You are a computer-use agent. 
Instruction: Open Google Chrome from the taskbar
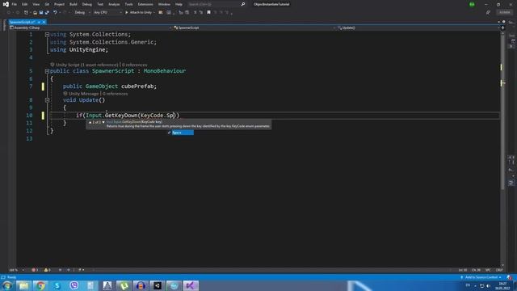pos(40,285)
